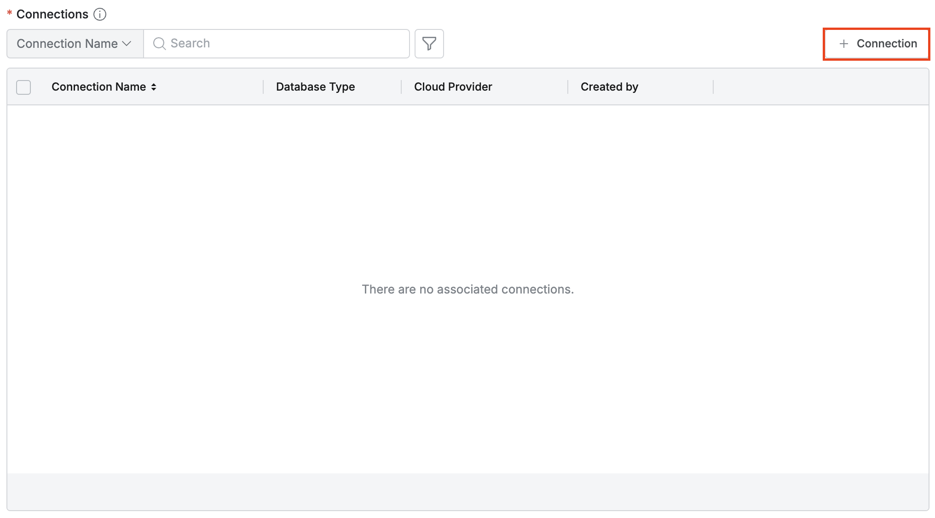The image size is (935, 518).
Task: Click the Database Type column header
Action: (315, 87)
